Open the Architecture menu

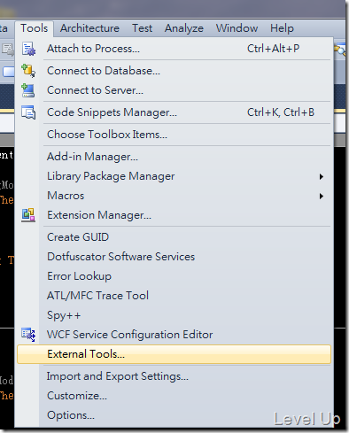click(89, 28)
